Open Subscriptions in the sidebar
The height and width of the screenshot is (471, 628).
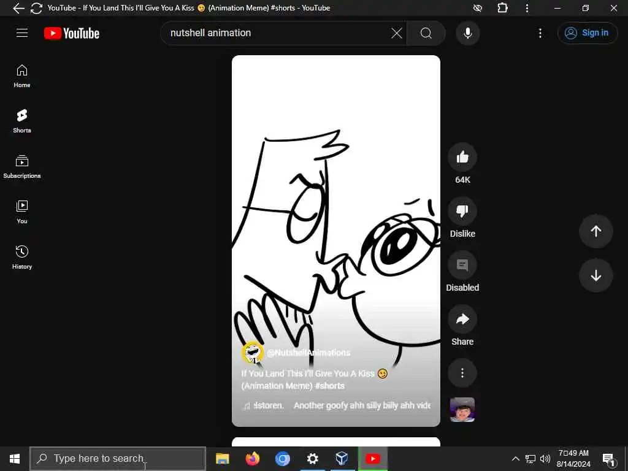tap(22, 167)
